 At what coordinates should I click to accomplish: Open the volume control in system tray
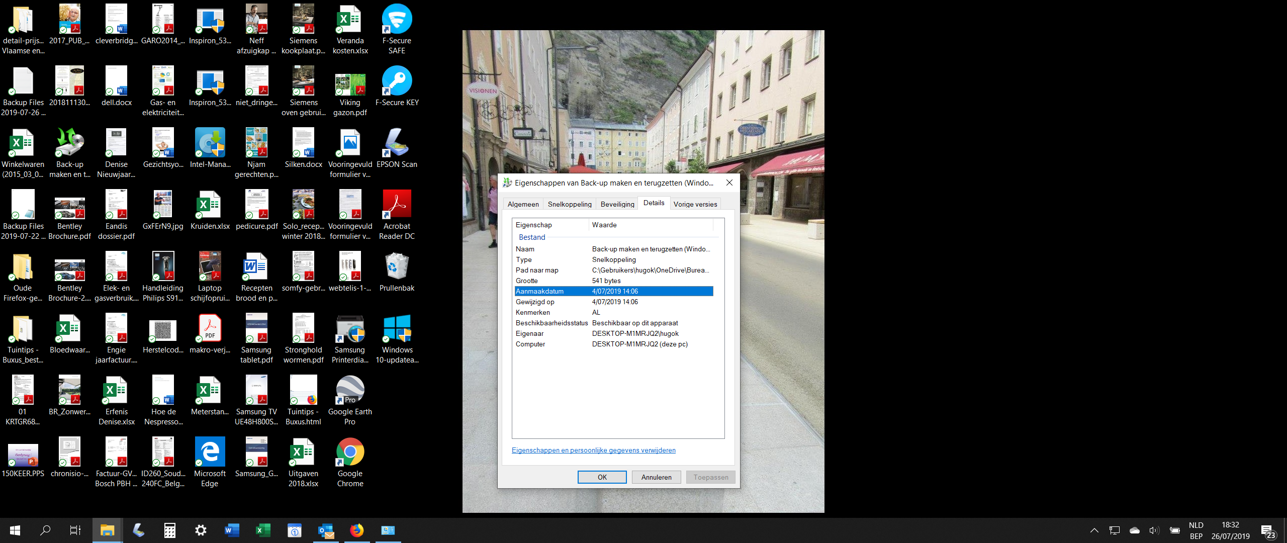click(1154, 530)
